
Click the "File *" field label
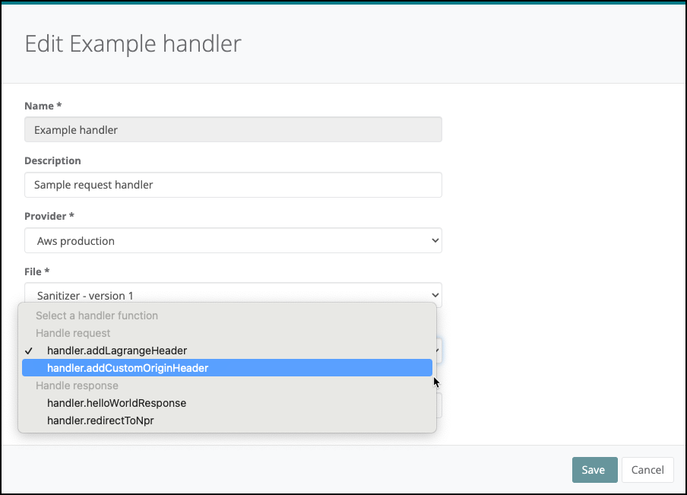click(x=36, y=271)
